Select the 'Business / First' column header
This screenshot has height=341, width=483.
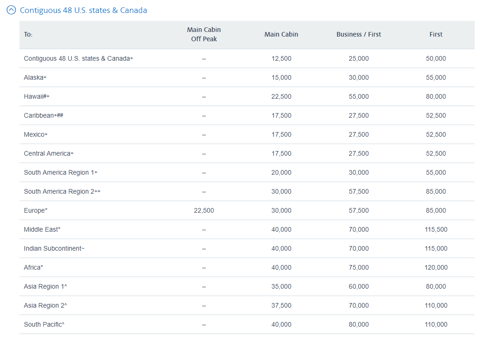pyautogui.click(x=359, y=34)
